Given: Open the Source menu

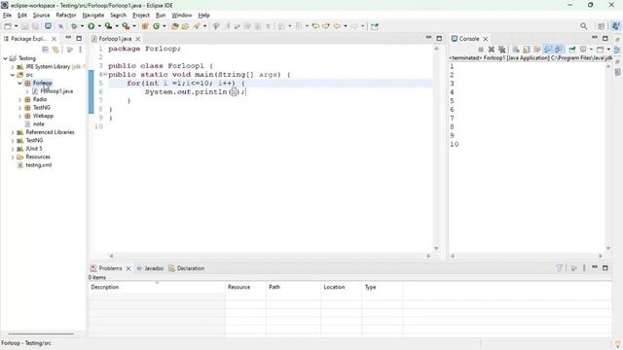Looking at the screenshot, I should (41, 16).
